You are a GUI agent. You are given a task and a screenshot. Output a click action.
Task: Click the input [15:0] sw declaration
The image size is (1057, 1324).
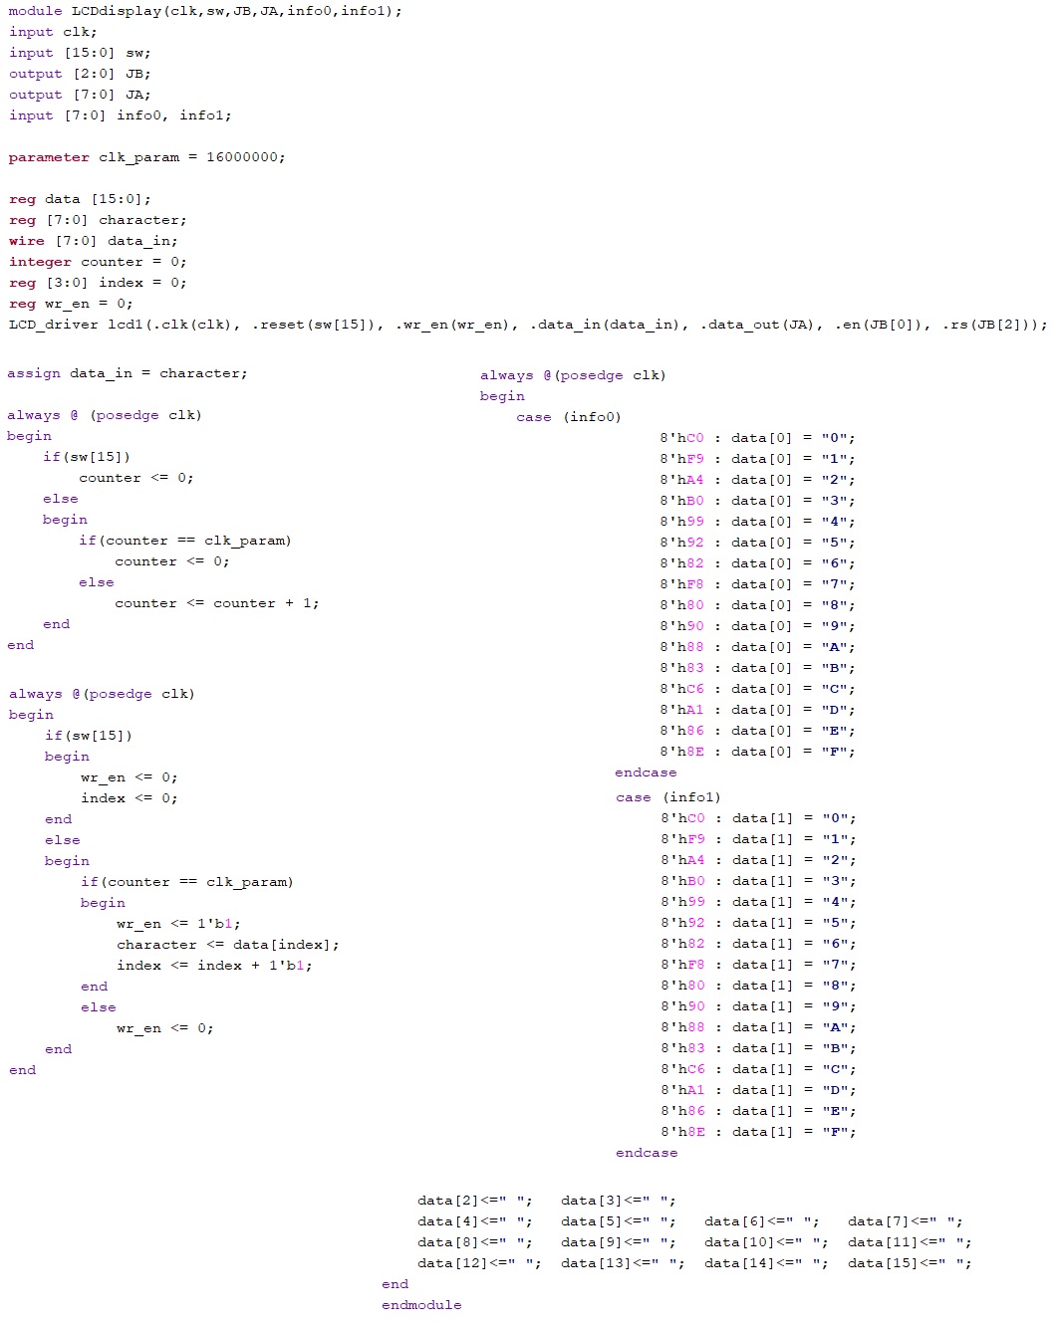pyautogui.click(x=80, y=53)
